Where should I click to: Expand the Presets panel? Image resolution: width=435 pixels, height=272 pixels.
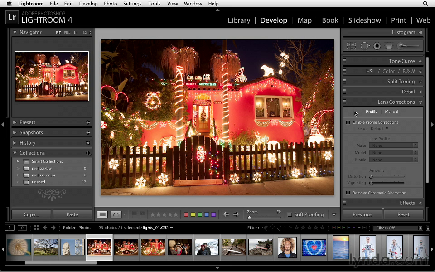click(x=14, y=122)
